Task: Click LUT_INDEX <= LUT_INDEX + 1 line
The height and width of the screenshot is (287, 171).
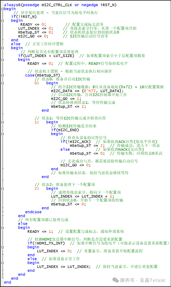Action: pos(83,196)
